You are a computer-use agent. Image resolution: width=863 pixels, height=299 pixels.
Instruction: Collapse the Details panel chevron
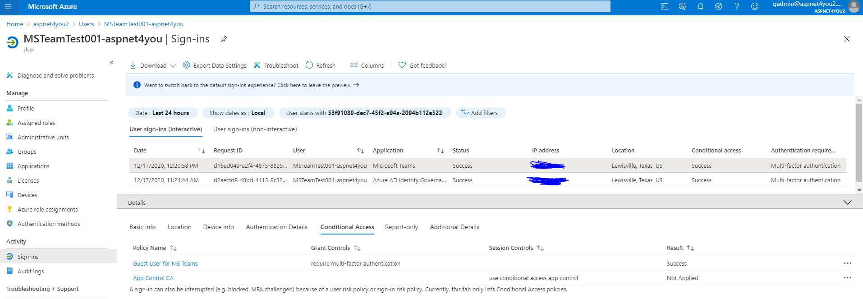847,202
